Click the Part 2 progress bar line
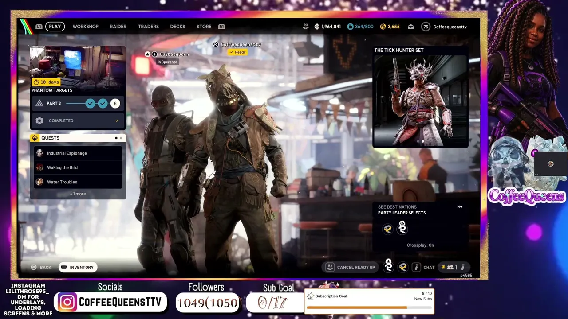Screen dimensions: 568x319 tap(75, 103)
